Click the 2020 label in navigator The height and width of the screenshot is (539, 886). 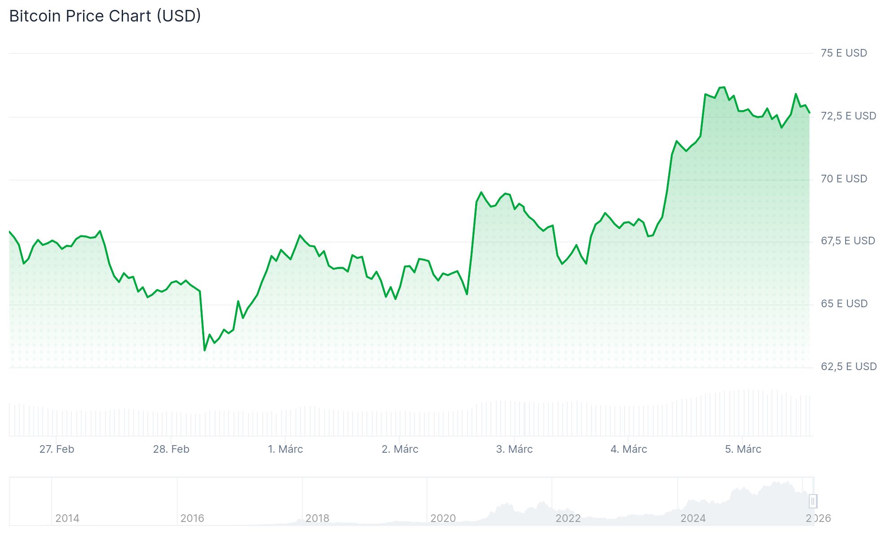coord(443,518)
